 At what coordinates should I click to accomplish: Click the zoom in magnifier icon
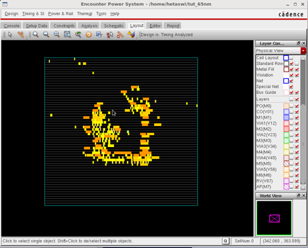click(x=36, y=35)
